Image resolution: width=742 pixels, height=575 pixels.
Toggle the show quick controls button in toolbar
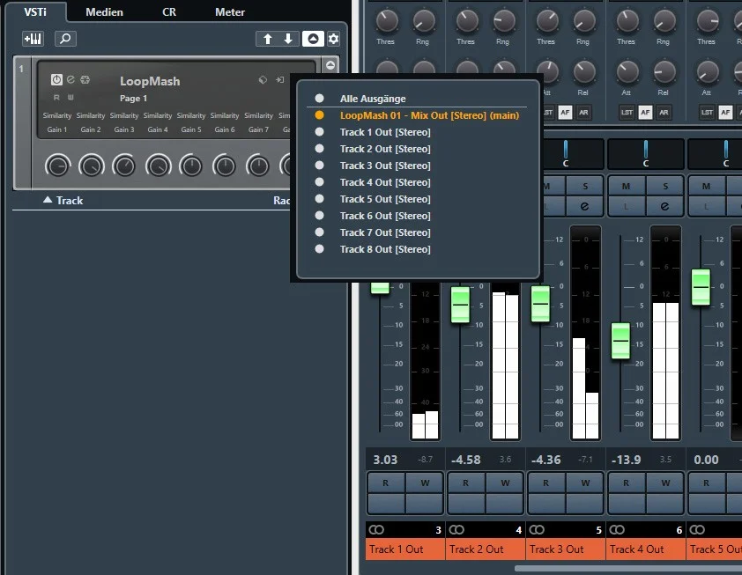pos(313,39)
